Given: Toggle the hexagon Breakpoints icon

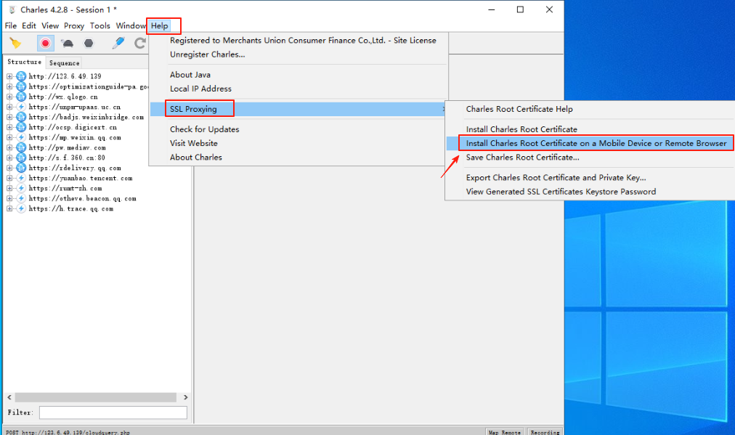Looking at the screenshot, I should click(89, 43).
